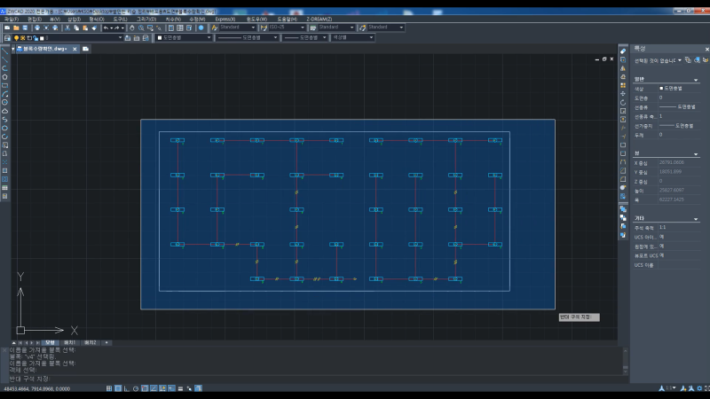Screen dimensions: 710x399
Task: Click the add layout plus button
Action: [106, 343]
